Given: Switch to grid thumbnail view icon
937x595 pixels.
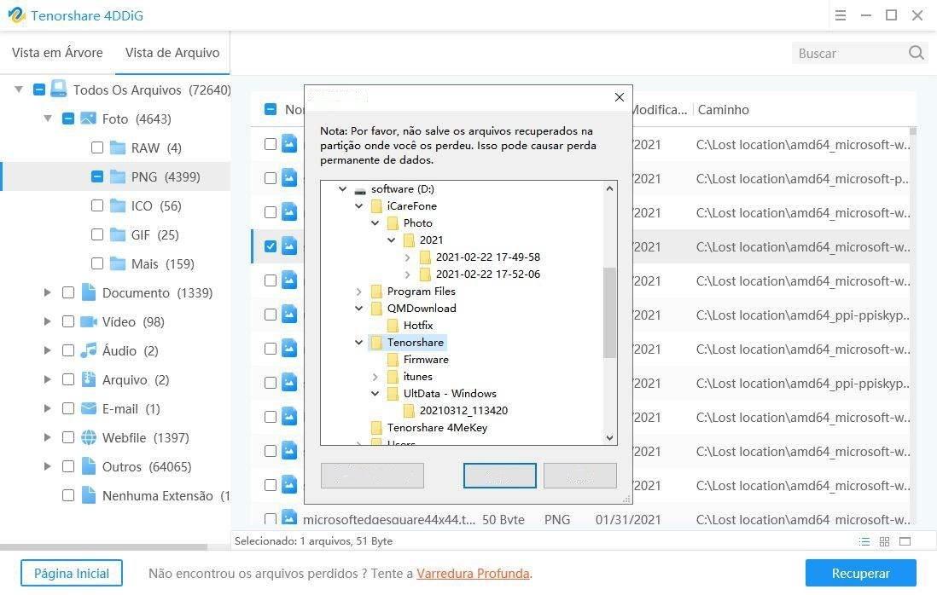Looking at the screenshot, I should [885, 541].
